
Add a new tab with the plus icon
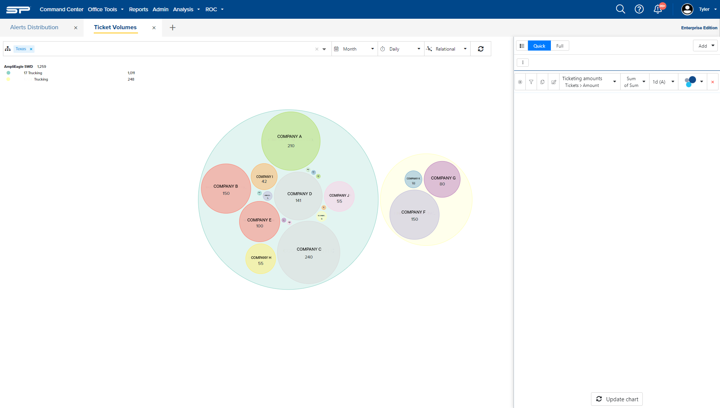[172, 27]
